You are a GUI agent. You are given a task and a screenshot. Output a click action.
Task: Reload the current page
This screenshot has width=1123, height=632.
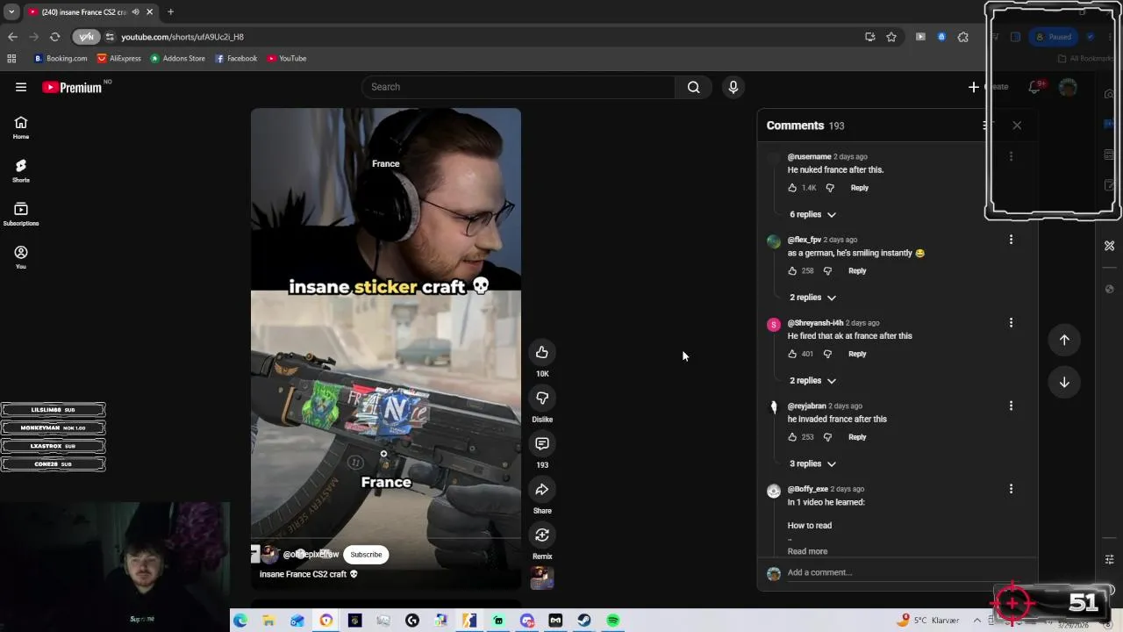[x=54, y=37]
